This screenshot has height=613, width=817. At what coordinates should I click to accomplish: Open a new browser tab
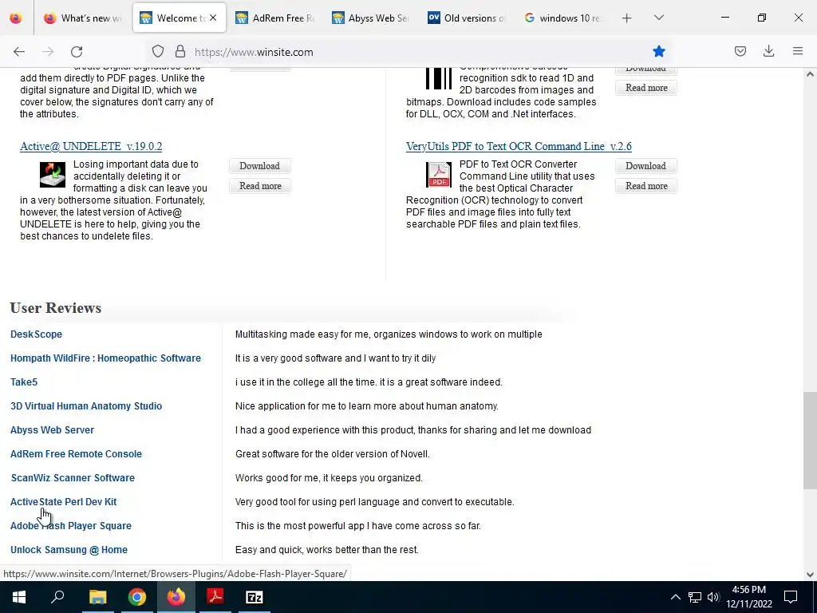[627, 18]
